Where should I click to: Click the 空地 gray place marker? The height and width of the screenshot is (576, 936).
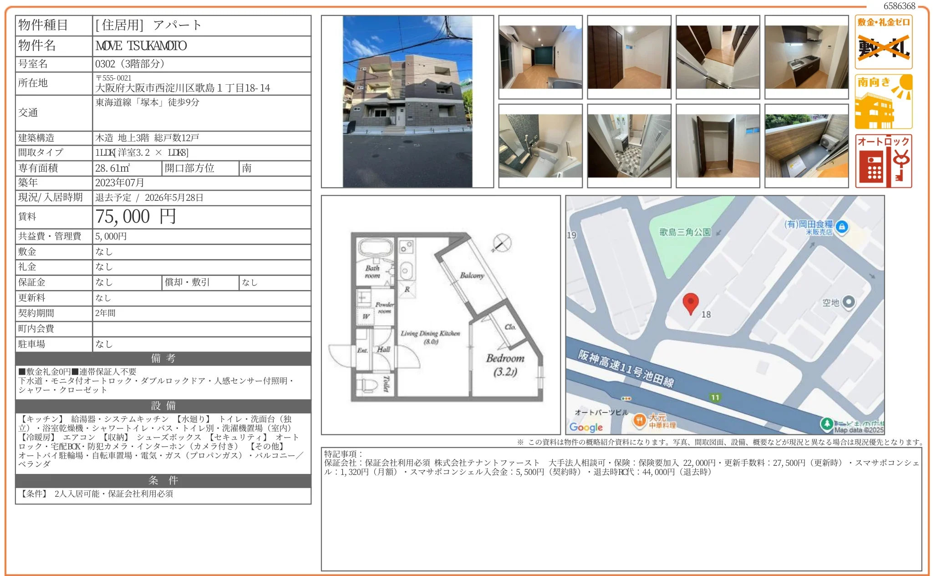(849, 301)
